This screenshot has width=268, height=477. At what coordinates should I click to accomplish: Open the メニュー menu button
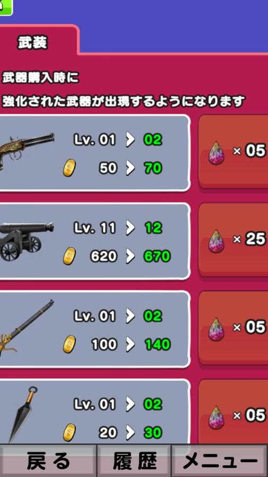pos(220,461)
